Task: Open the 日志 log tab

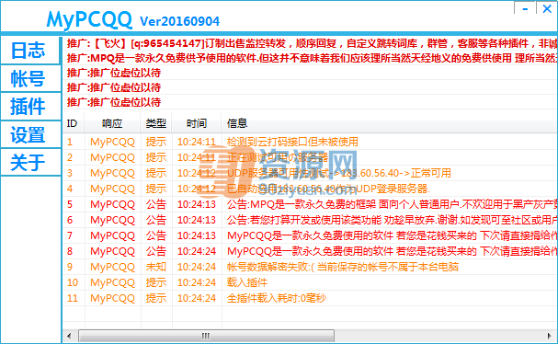Action: pyautogui.click(x=30, y=51)
